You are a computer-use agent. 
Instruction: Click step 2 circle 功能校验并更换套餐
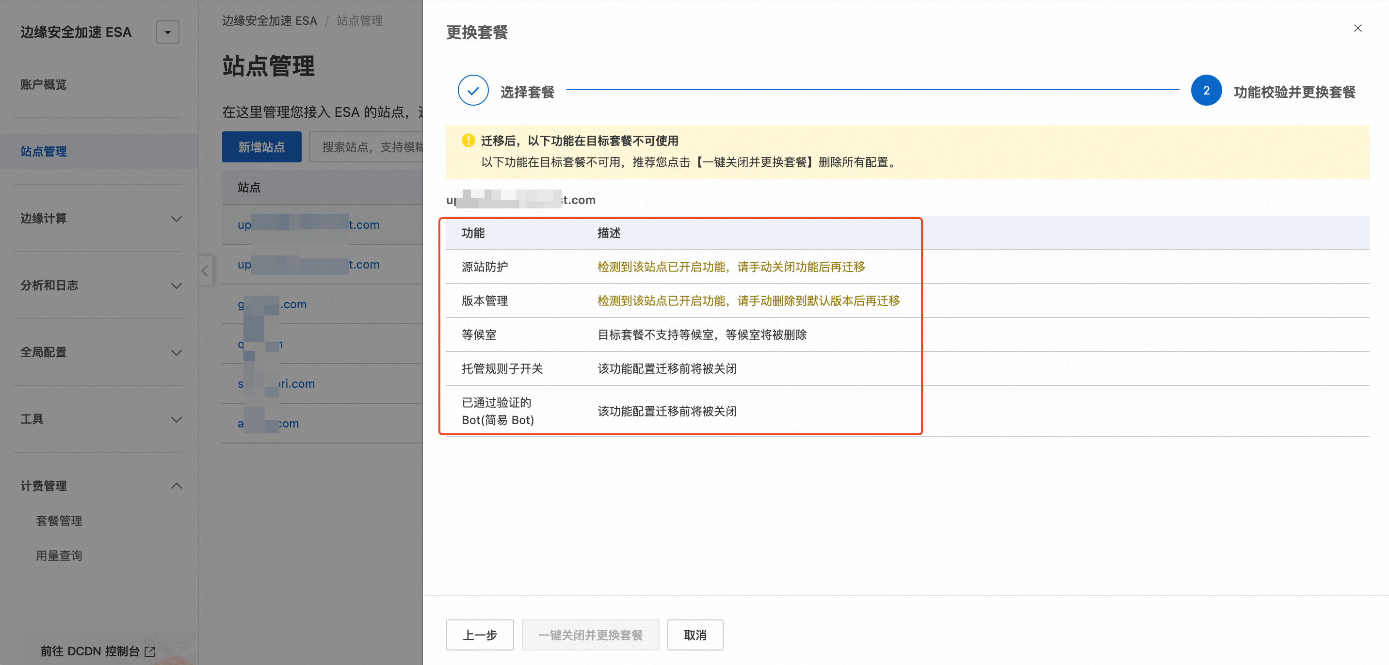tap(1206, 91)
